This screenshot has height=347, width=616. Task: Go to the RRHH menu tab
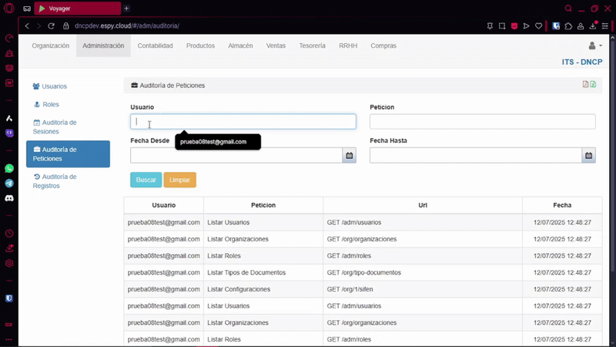click(x=348, y=45)
